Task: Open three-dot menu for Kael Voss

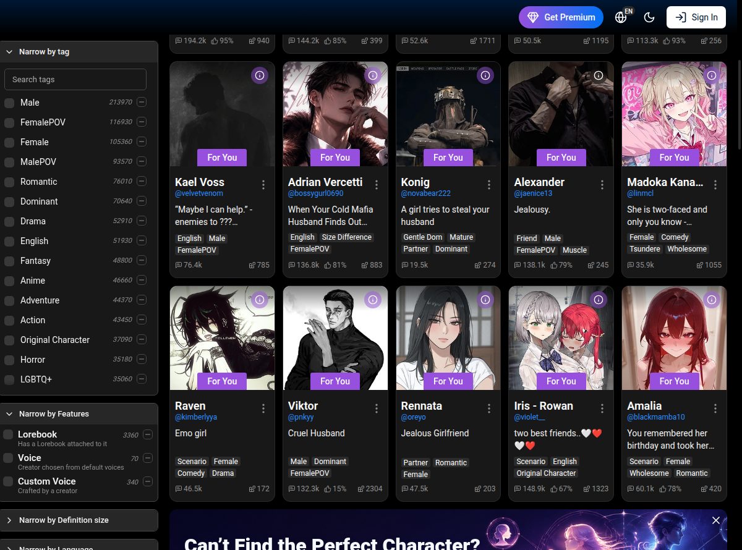Action: click(263, 185)
